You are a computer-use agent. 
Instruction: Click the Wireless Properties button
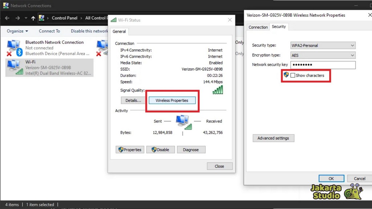click(x=172, y=101)
